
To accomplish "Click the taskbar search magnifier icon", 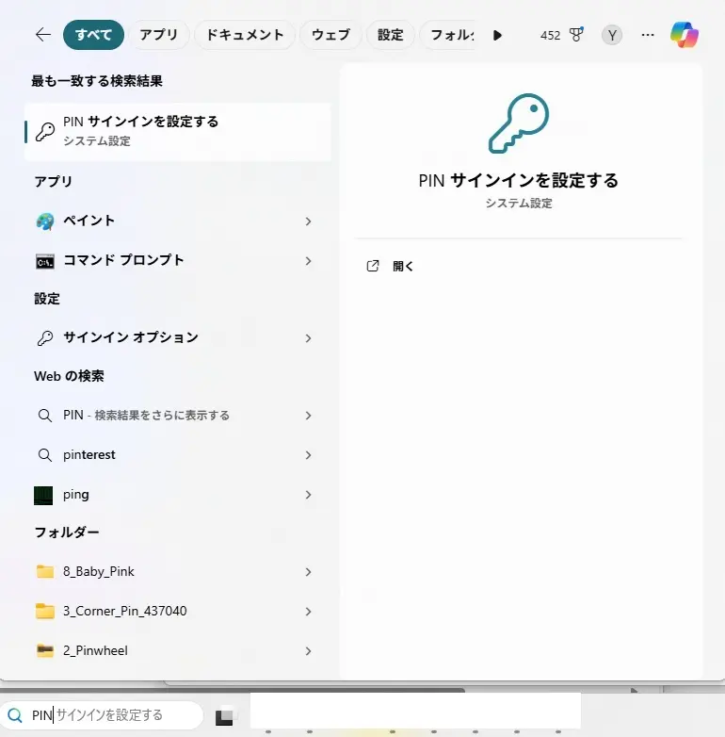I will click(15, 715).
